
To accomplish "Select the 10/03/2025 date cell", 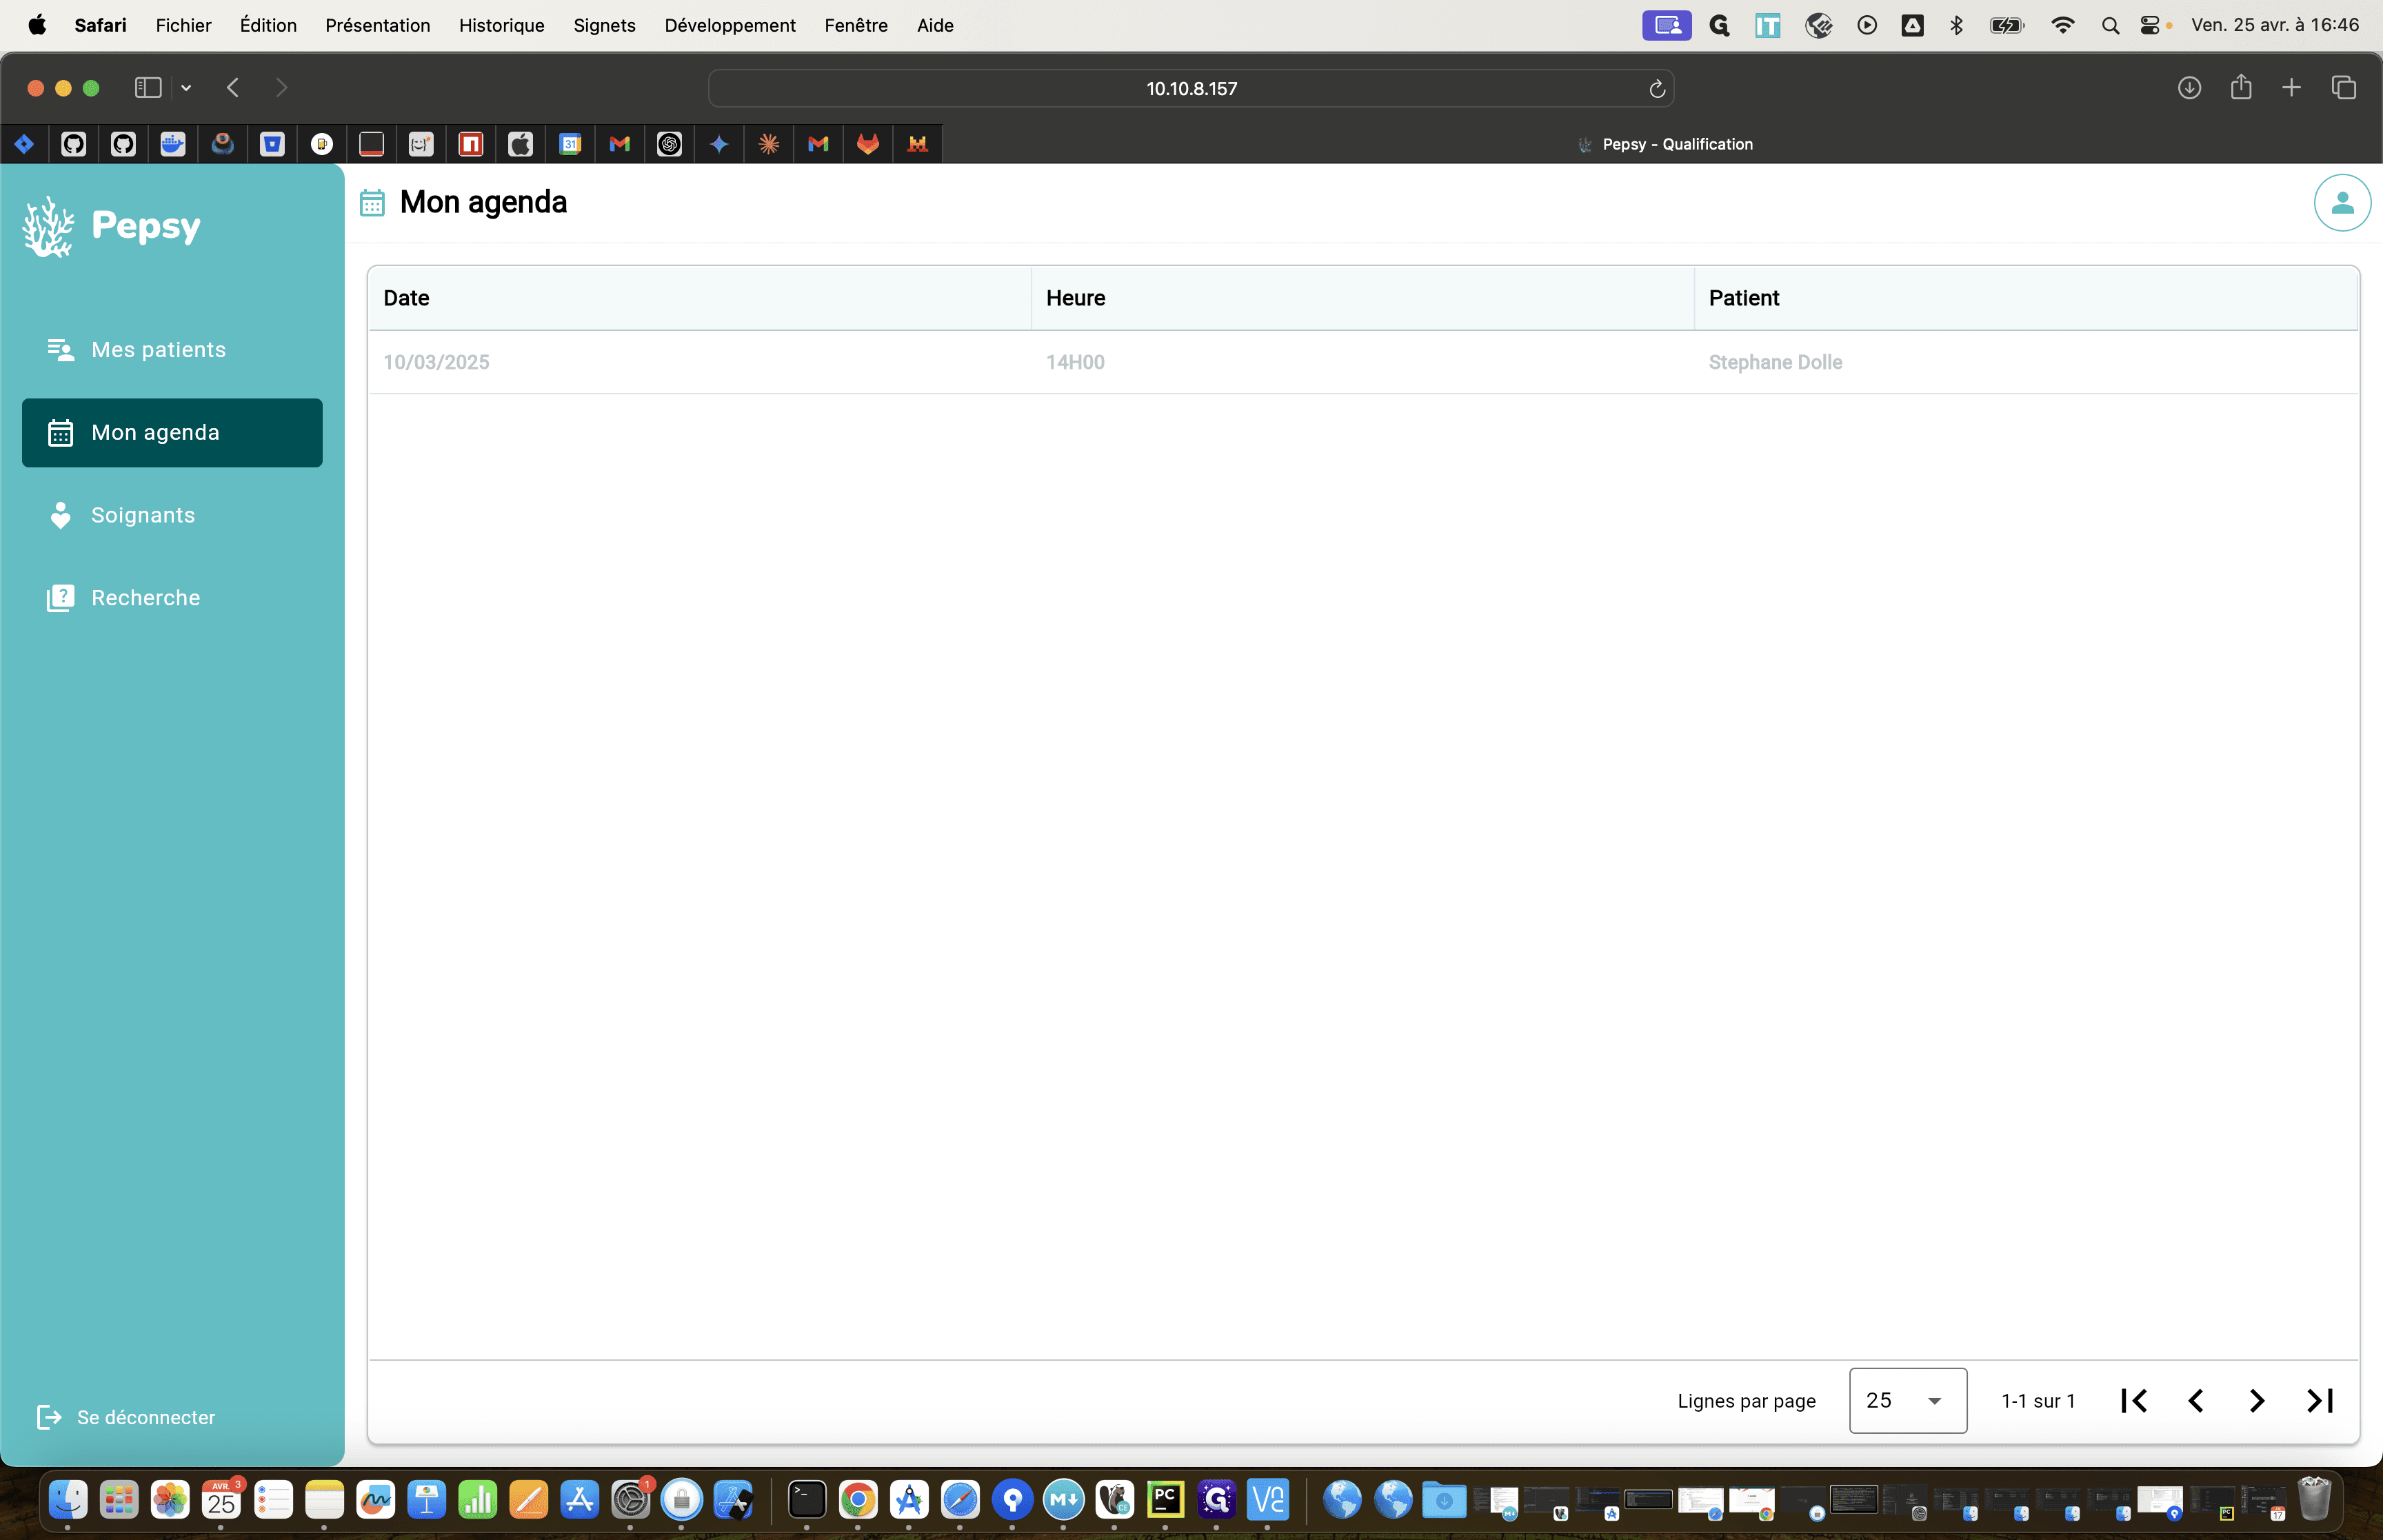I will point(436,362).
